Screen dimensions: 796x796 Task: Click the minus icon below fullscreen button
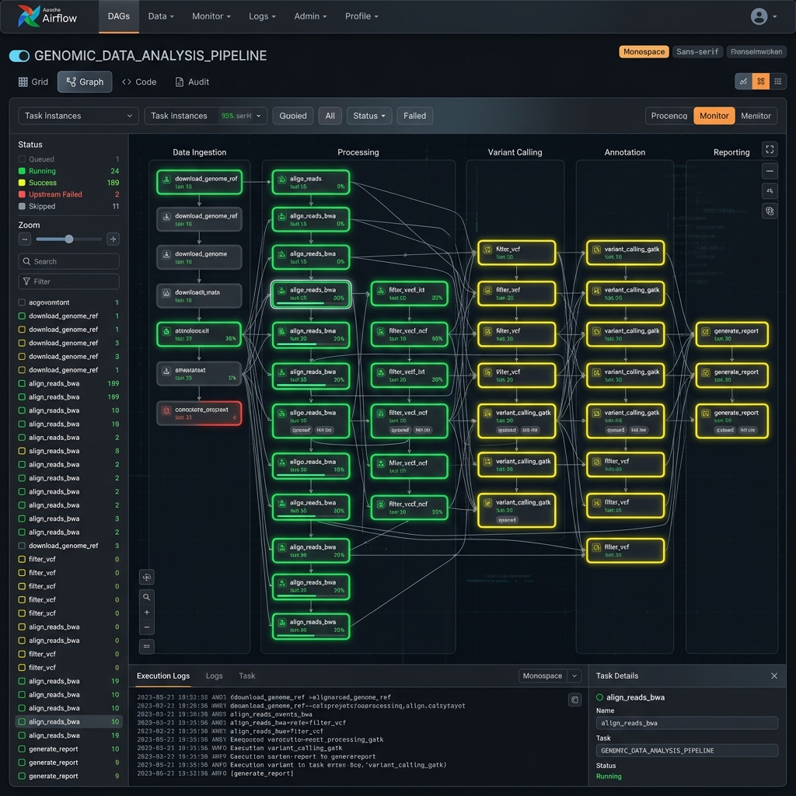click(770, 171)
